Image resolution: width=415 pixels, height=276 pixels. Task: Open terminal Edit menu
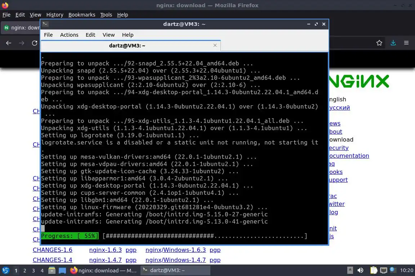(x=90, y=35)
